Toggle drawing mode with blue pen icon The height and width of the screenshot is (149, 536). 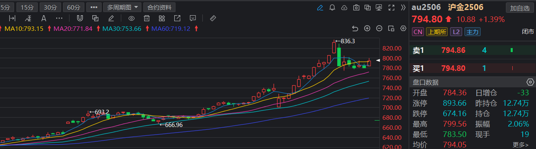320,7
